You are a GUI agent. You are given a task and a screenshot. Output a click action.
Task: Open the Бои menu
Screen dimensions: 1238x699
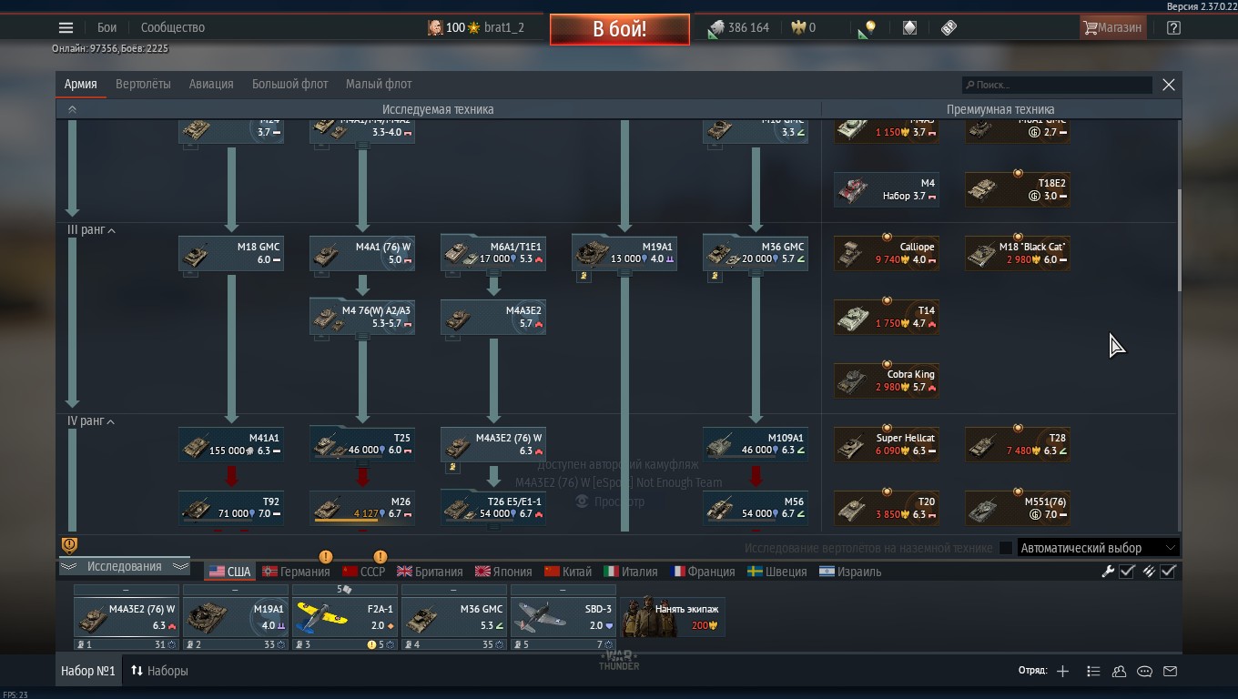click(x=107, y=27)
